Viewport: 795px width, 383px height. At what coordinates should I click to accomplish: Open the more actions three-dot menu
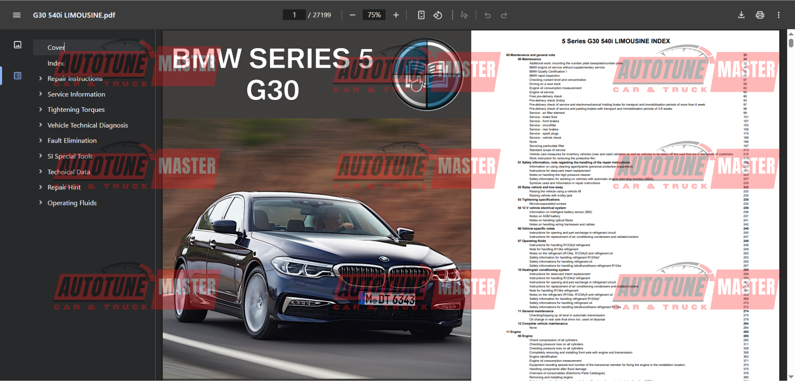[x=779, y=15]
